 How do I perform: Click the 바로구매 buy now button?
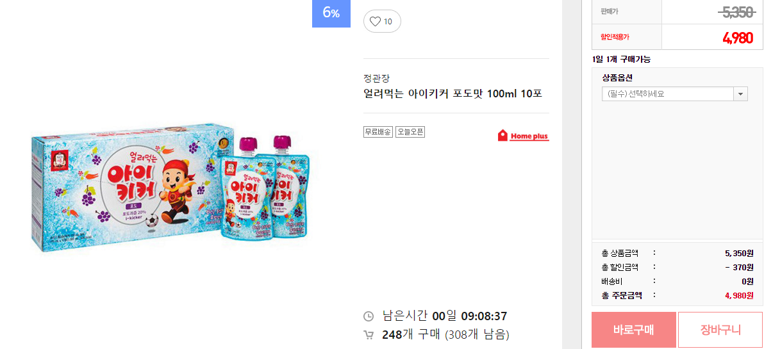coord(634,330)
